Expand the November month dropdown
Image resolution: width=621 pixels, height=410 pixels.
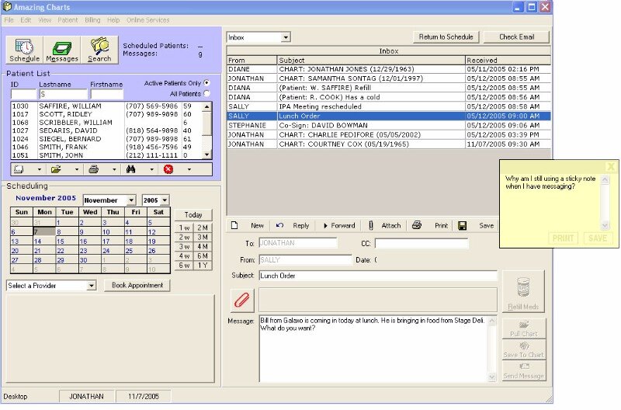131,200
